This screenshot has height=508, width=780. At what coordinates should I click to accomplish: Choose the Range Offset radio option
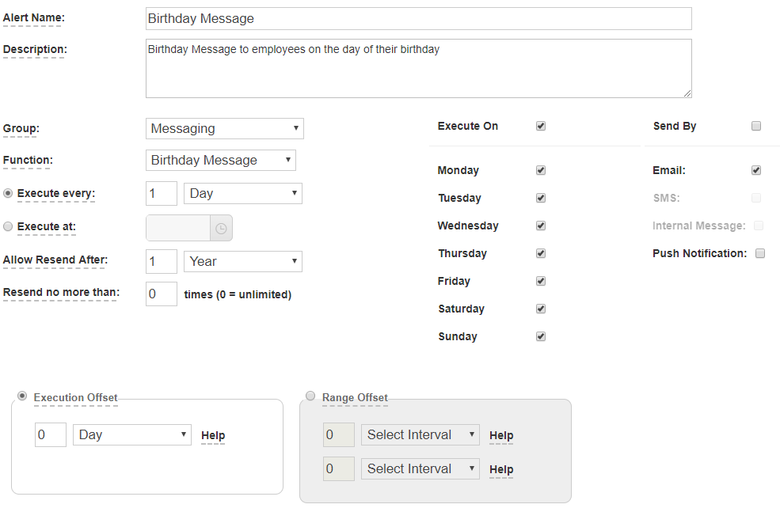310,396
